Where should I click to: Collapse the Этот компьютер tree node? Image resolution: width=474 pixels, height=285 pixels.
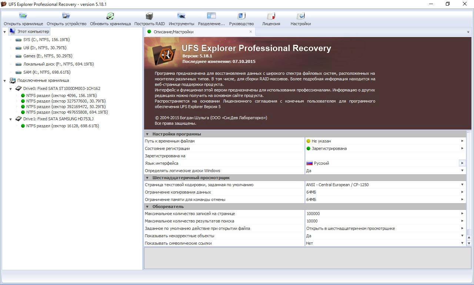(5, 32)
